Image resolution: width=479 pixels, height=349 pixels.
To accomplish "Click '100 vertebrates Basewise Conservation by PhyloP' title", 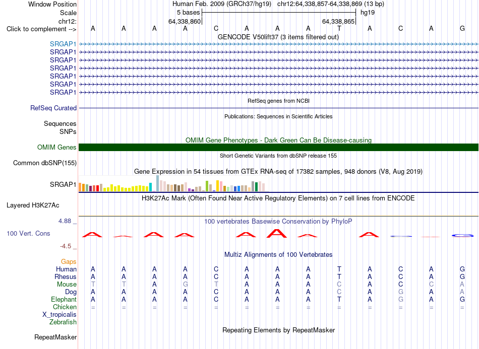I will click(x=278, y=221).
